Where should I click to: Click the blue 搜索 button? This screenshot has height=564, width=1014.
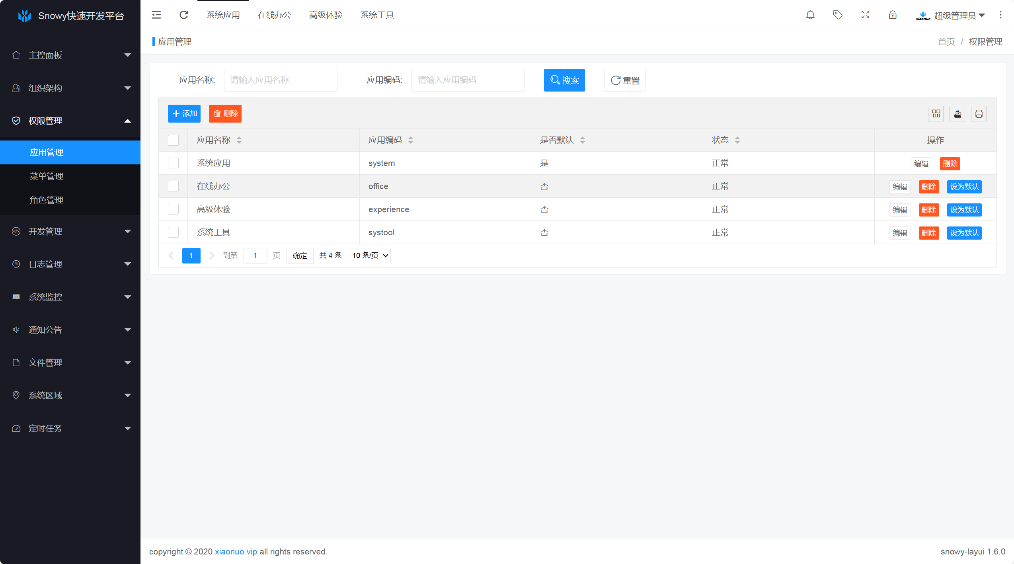(564, 80)
